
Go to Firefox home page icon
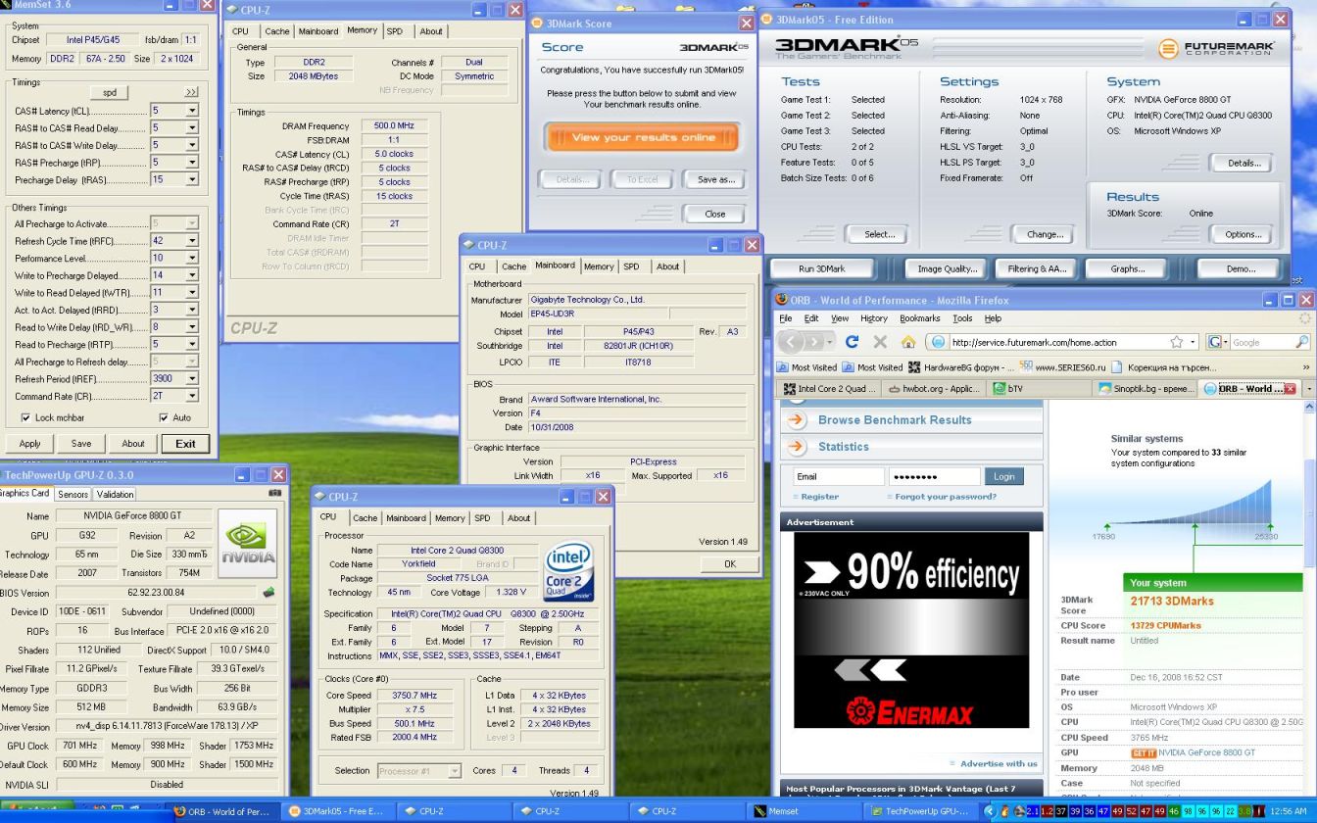click(907, 342)
